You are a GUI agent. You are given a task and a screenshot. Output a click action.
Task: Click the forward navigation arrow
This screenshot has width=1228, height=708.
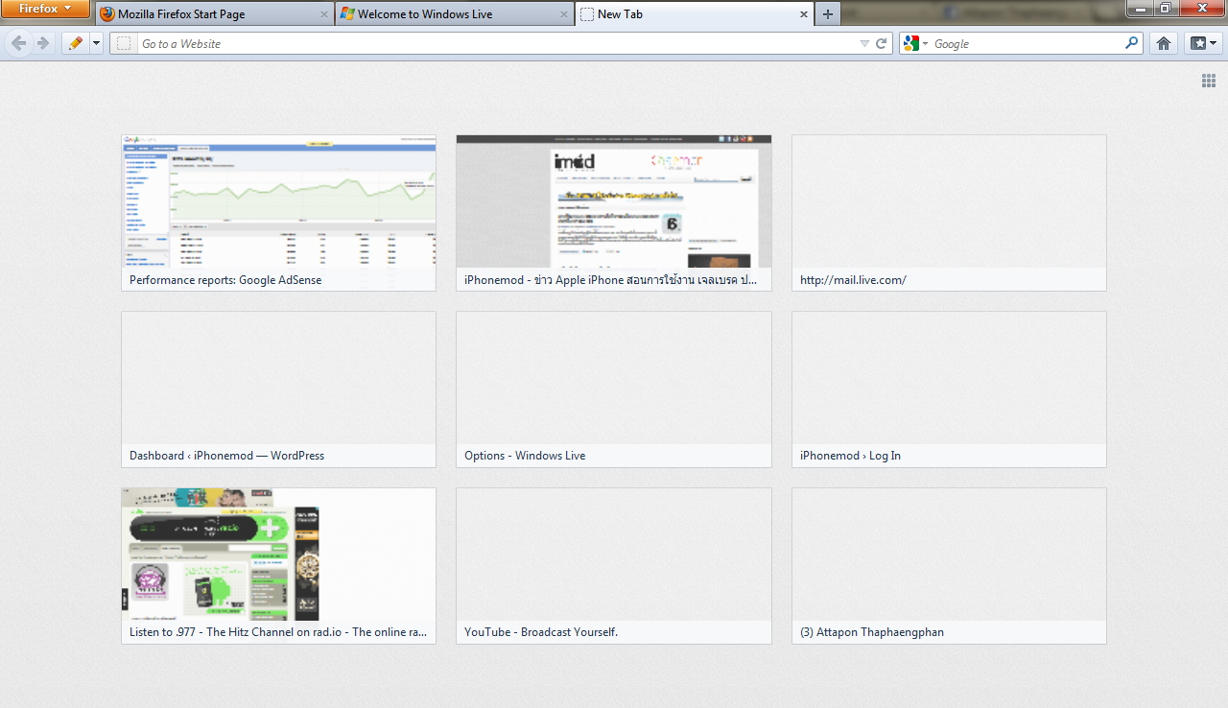click(42, 43)
